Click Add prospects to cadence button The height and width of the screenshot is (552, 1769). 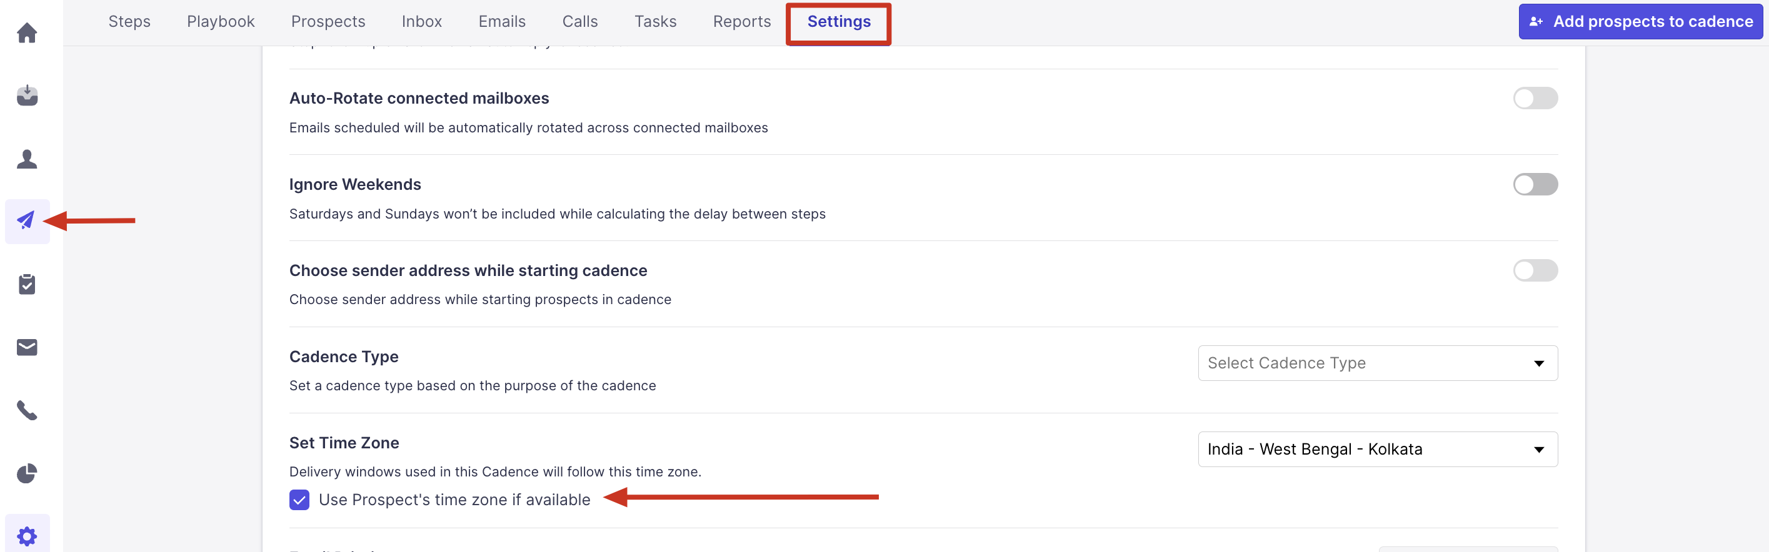click(x=1640, y=21)
